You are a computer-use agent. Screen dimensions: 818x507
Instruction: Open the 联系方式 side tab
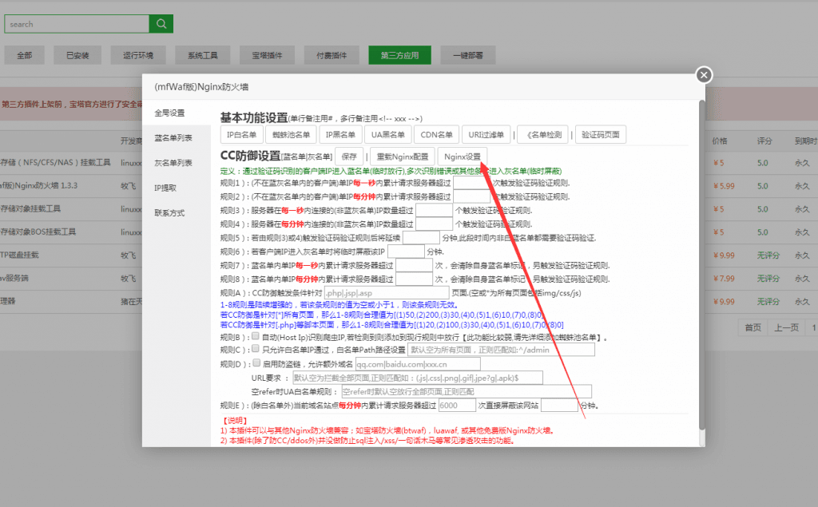tap(169, 213)
